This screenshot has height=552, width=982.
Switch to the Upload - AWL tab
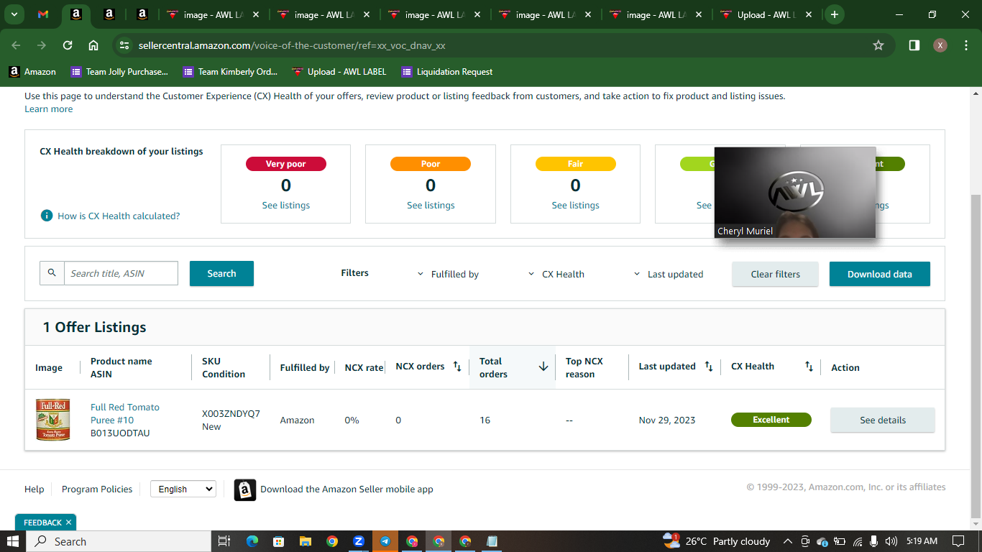(767, 14)
